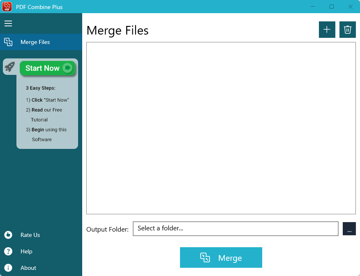This screenshot has height=276, width=360.
Task: Click the plus icon to add PDF files
Action: coord(327,30)
